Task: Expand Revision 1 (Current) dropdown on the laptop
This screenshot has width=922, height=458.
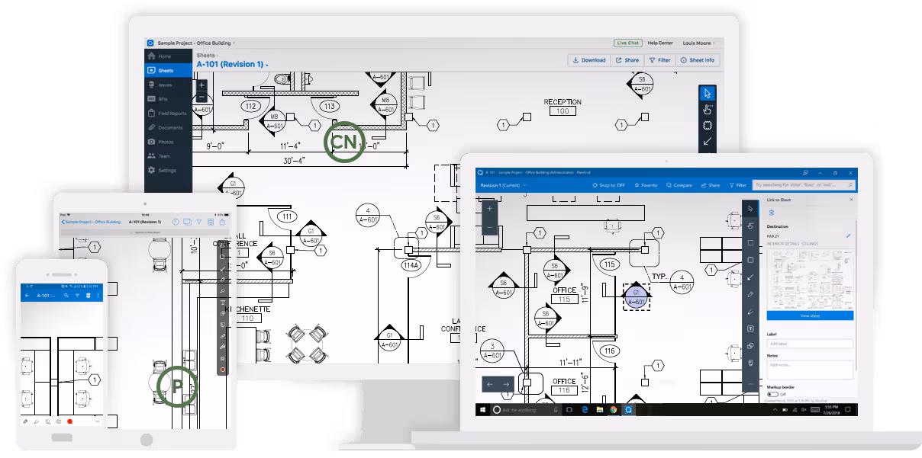Action: 503,185
